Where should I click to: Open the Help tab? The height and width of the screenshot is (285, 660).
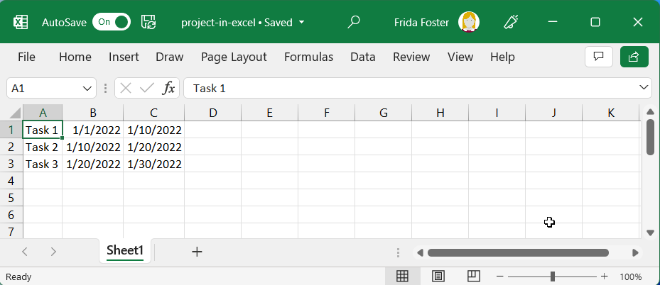[x=502, y=57]
